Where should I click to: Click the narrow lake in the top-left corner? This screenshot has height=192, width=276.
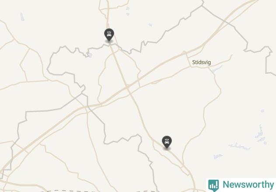click(22, 17)
